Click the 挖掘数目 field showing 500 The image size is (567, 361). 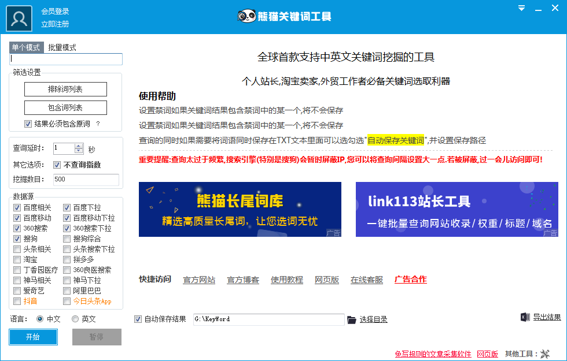(x=86, y=180)
